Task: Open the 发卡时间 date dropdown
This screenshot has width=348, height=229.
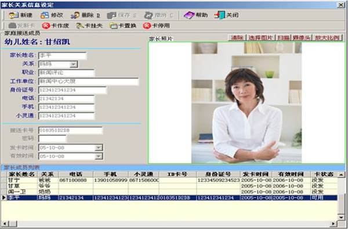Action: click(x=99, y=148)
